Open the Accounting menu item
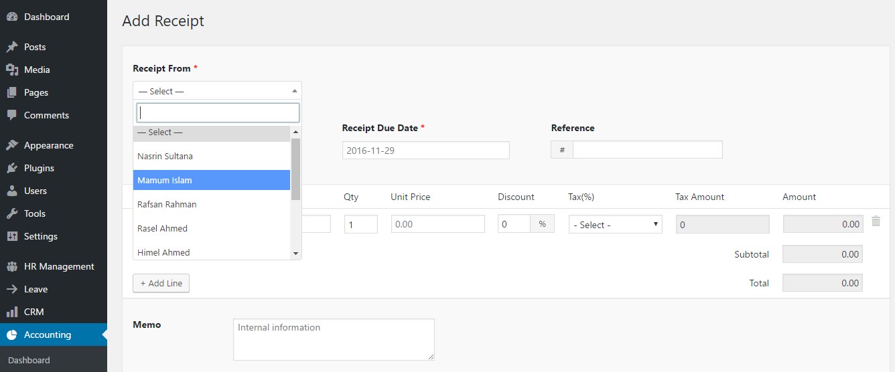Viewport: 895px width, 372px height. pyautogui.click(x=54, y=335)
